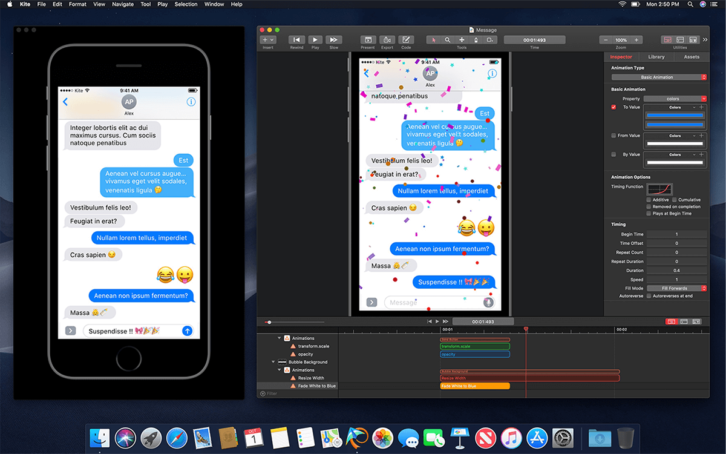The width and height of the screenshot is (726, 454).
Task: Click the Play button in the toolbar
Action: [x=315, y=40]
